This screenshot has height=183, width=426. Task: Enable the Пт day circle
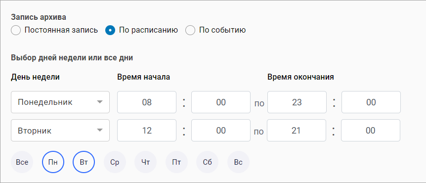tap(176, 162)
